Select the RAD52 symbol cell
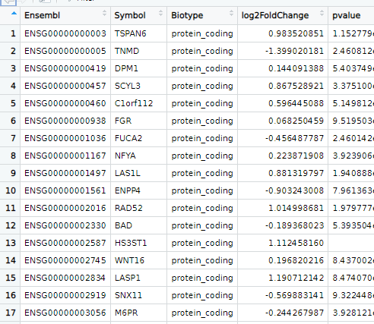The height and width of the screenshot is (324, 374). pos(139,208)
